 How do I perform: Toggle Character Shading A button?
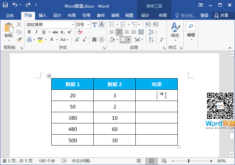(x=94, y=40)
